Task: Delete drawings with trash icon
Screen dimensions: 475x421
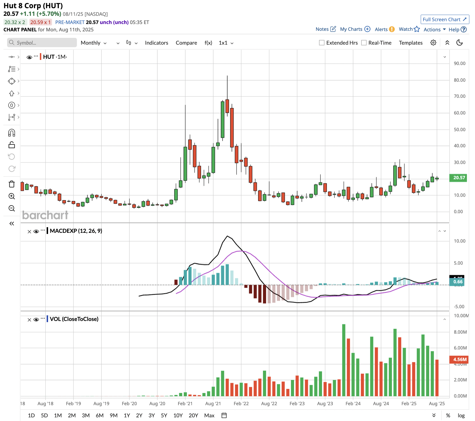Action: click(12, 184)
